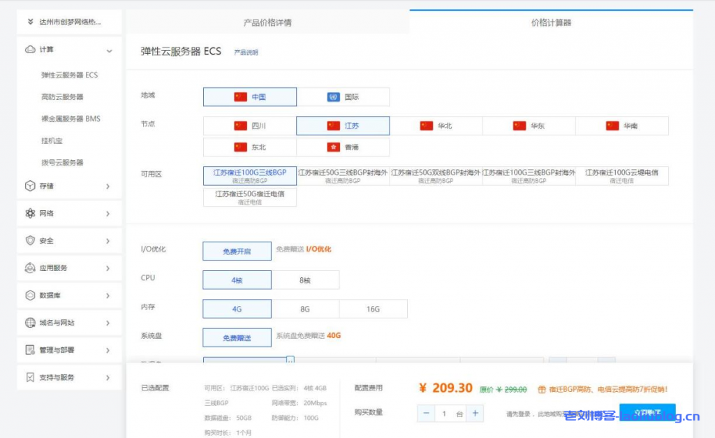This screenshot has height=438, width=715.
Task: Select the 国际 international region option
Action: pyautogui.click(x=342, y=97)
